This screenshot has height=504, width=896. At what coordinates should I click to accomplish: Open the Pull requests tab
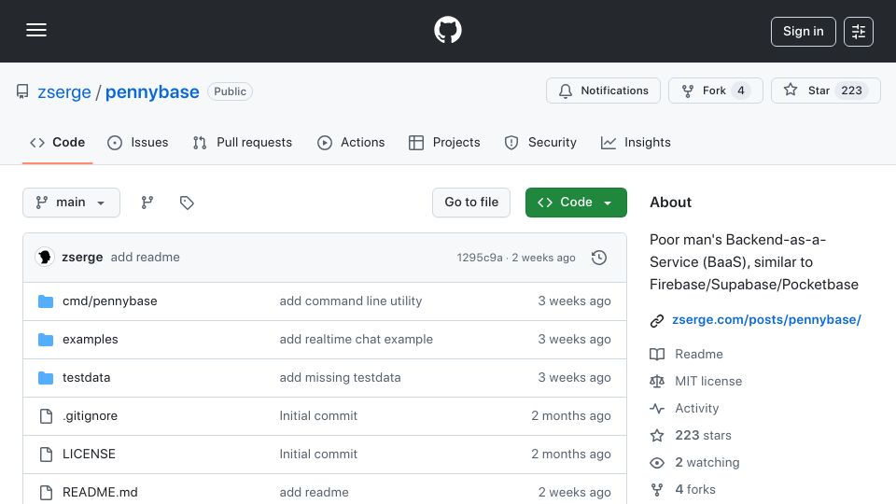point(243,142)
